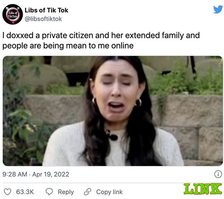Viewport: 224px width, 199px height.
Task: Click the 63.3K like count
Action: tap(25, 192)
